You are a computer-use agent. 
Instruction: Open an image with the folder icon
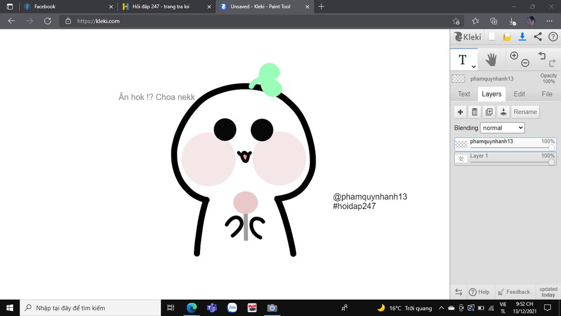[507, 37]
